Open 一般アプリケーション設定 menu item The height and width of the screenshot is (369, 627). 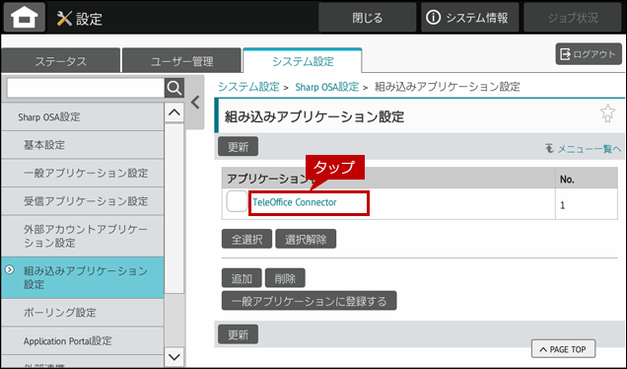click(83, 173)
